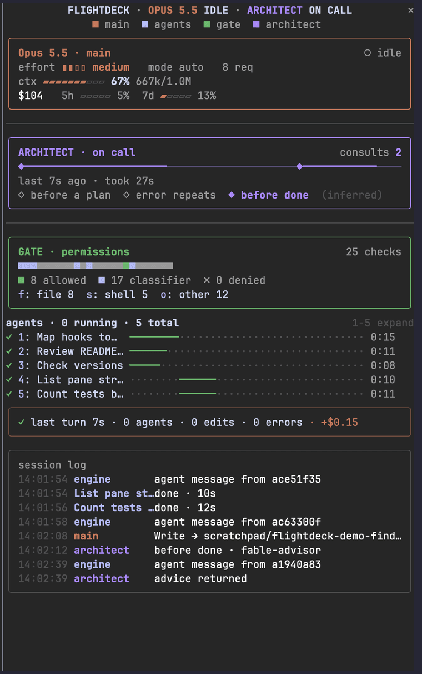Click the "(inferred)" label
Screen dimensions: 422x674
[x=352, y=195]
